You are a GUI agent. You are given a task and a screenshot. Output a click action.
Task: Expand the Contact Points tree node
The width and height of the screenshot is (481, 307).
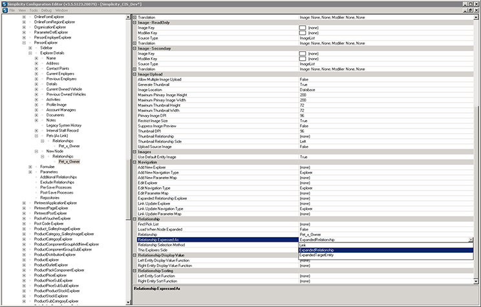(x=36, y=69)
